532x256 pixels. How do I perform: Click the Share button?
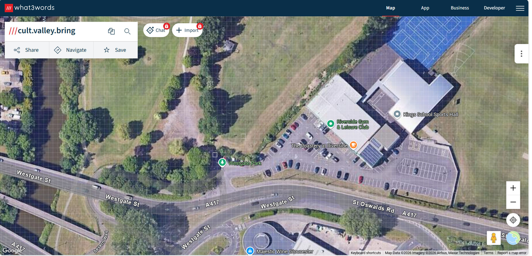pos(27,50)
